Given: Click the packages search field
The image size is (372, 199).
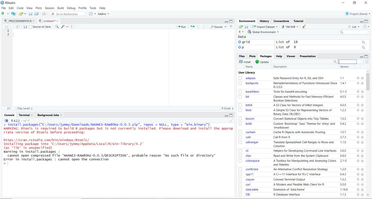Looking at the screenshot, I should [x=347, y=62].
